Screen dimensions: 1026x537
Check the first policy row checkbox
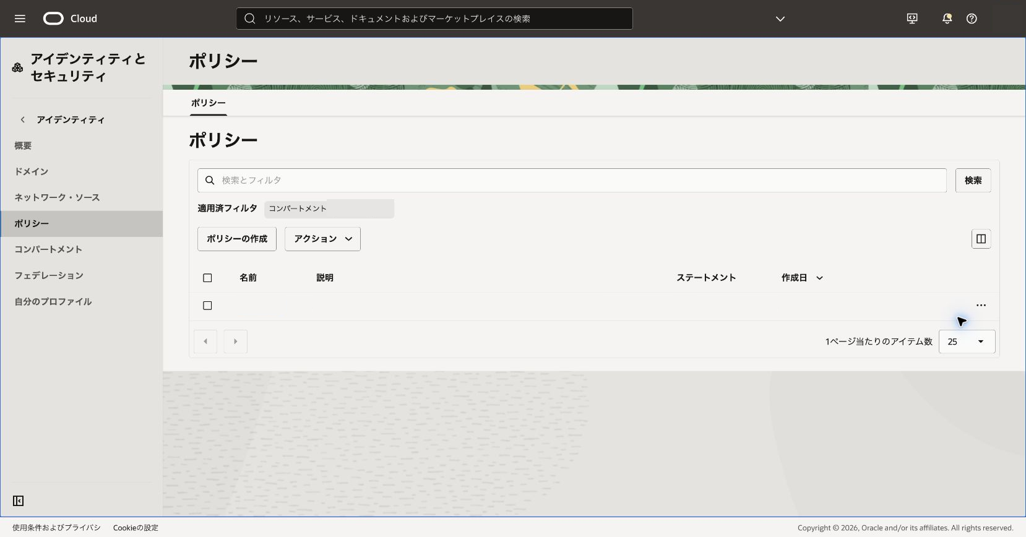[x=207, y=306]
